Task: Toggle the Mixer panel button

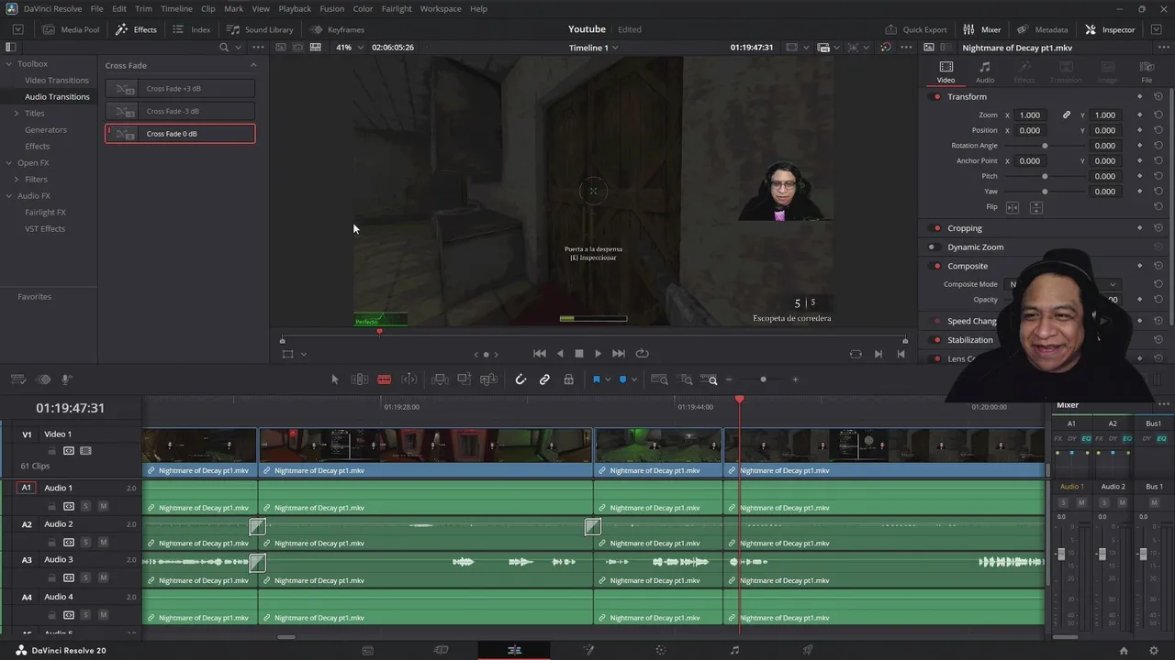Action: point(981,29)
